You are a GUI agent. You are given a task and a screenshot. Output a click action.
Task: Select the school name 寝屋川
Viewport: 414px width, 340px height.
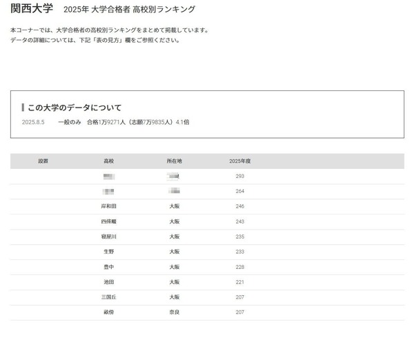click(108, 237)
